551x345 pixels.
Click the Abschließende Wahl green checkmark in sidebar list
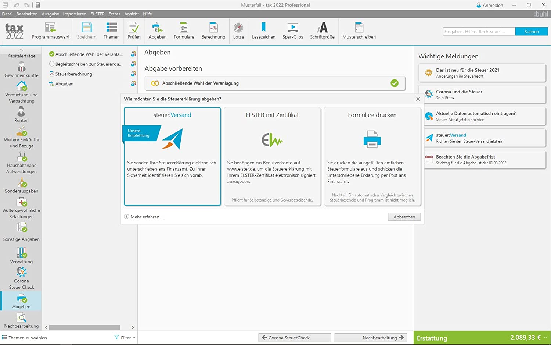pyautogui.click(x=52, y=54)
